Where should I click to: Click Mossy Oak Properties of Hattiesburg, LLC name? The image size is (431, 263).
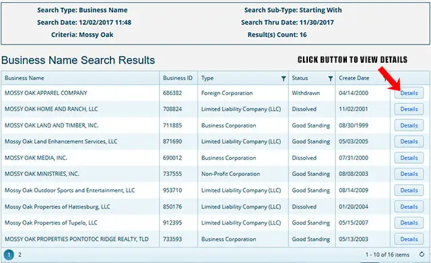[x=57, y=206]
